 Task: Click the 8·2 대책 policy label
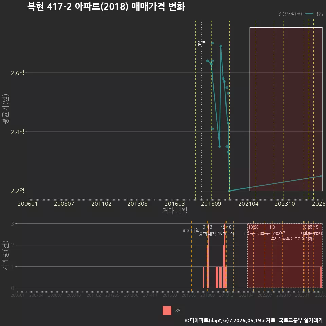point(191,230)
